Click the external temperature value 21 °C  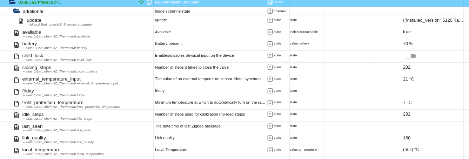pyautogui.click(x=408, y=79)
